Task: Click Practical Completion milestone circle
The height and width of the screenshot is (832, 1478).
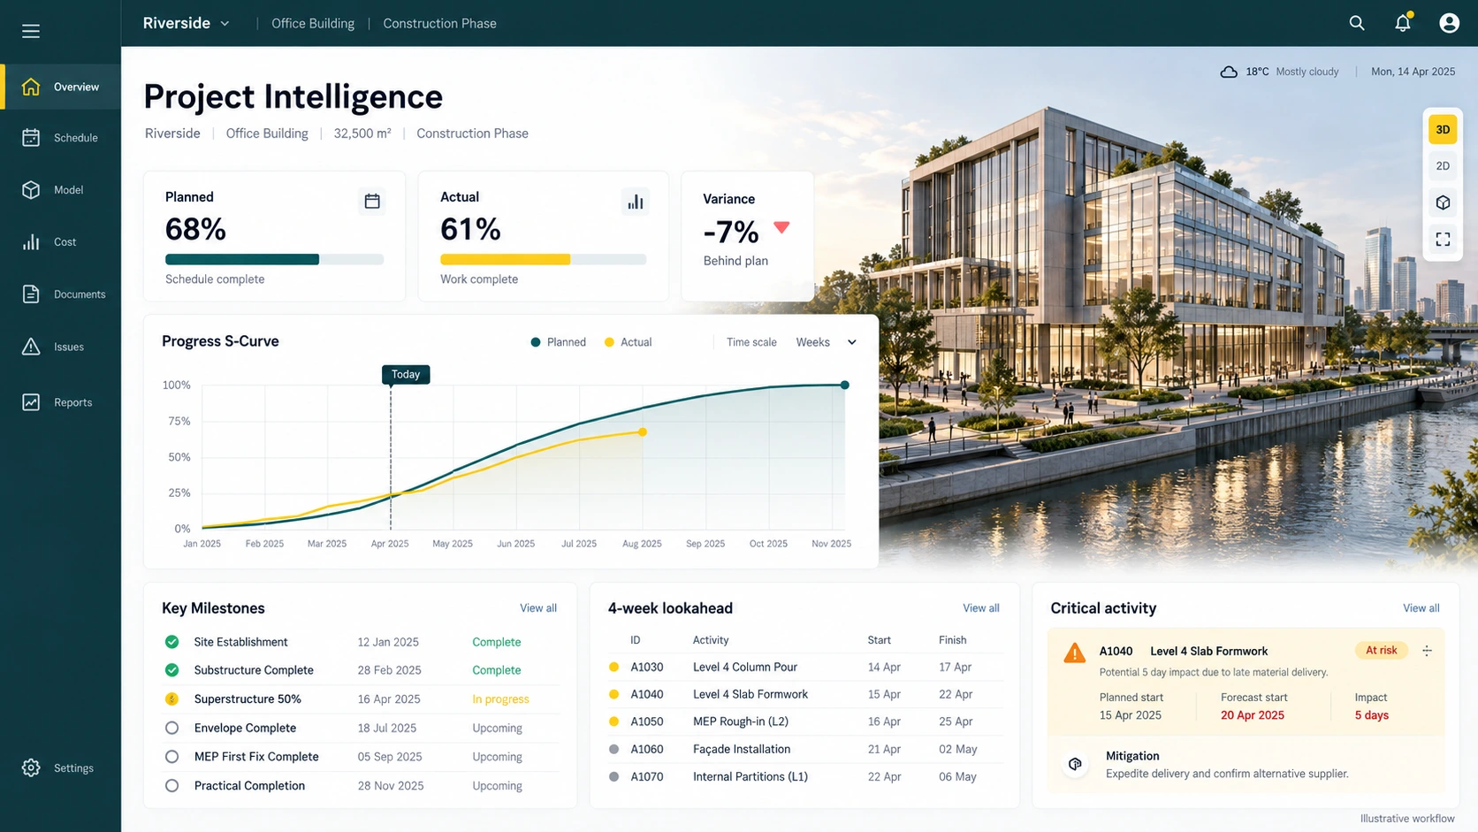Action: [x=171, y=785]
